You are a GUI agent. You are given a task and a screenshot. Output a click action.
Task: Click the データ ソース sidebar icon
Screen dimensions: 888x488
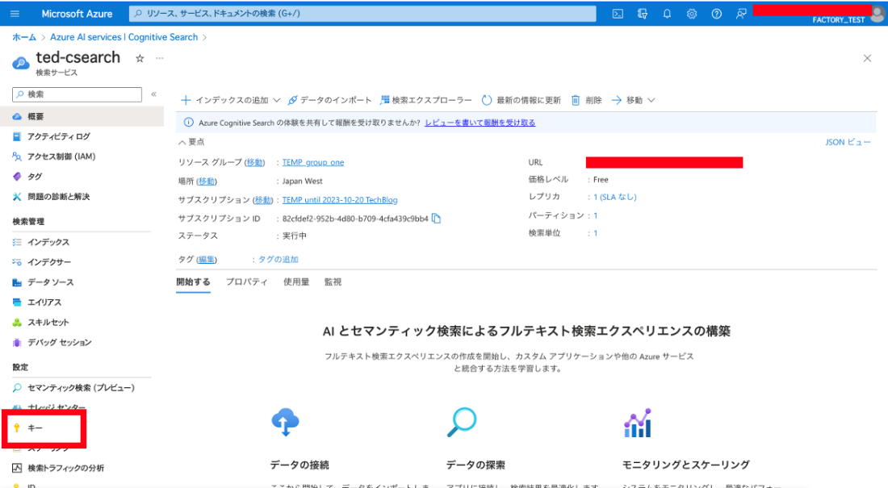[x=17, y=282]
